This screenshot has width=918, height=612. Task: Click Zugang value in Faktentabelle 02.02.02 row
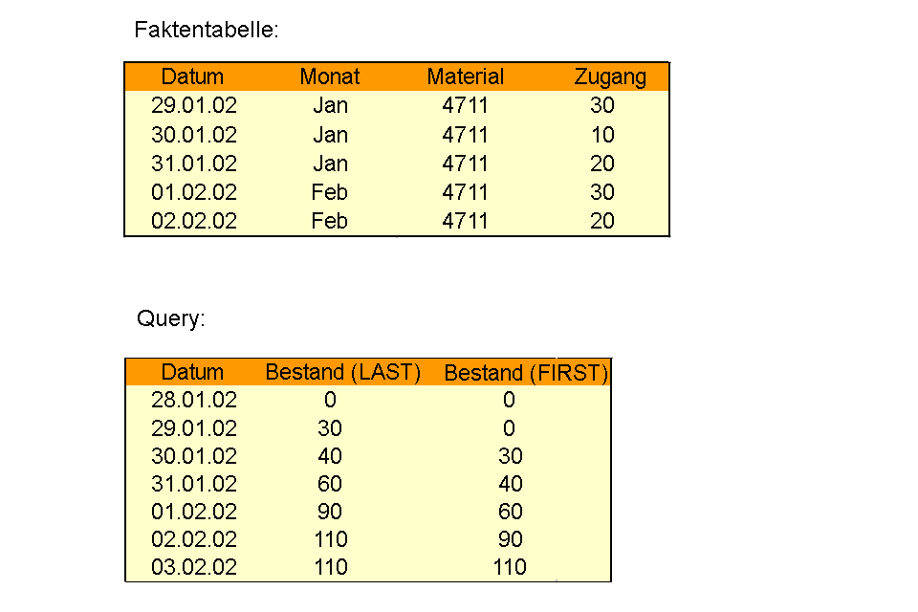(602, 221)
